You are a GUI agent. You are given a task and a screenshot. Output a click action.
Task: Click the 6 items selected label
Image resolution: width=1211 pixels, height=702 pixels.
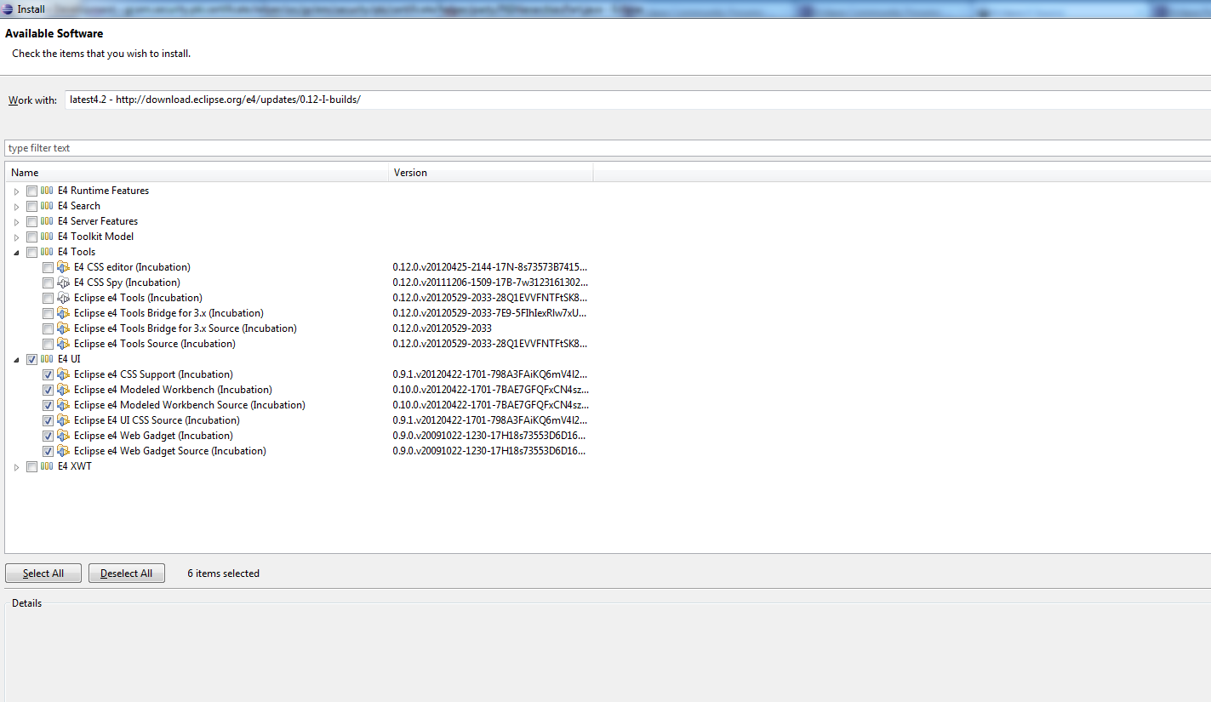click(x=223, y=574)
